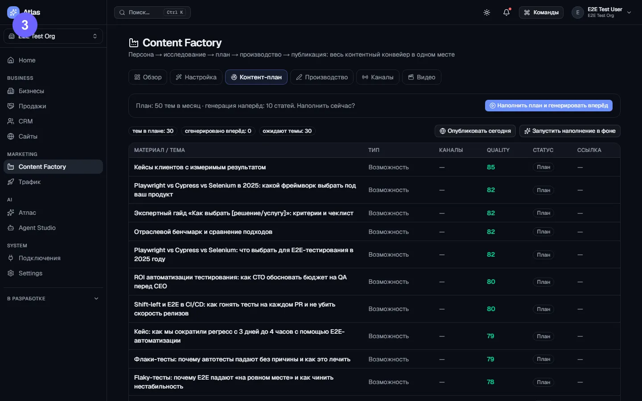Switch to the Каналы tab
This screenshot has height=401, width=642.
click(x=378, y=77)
